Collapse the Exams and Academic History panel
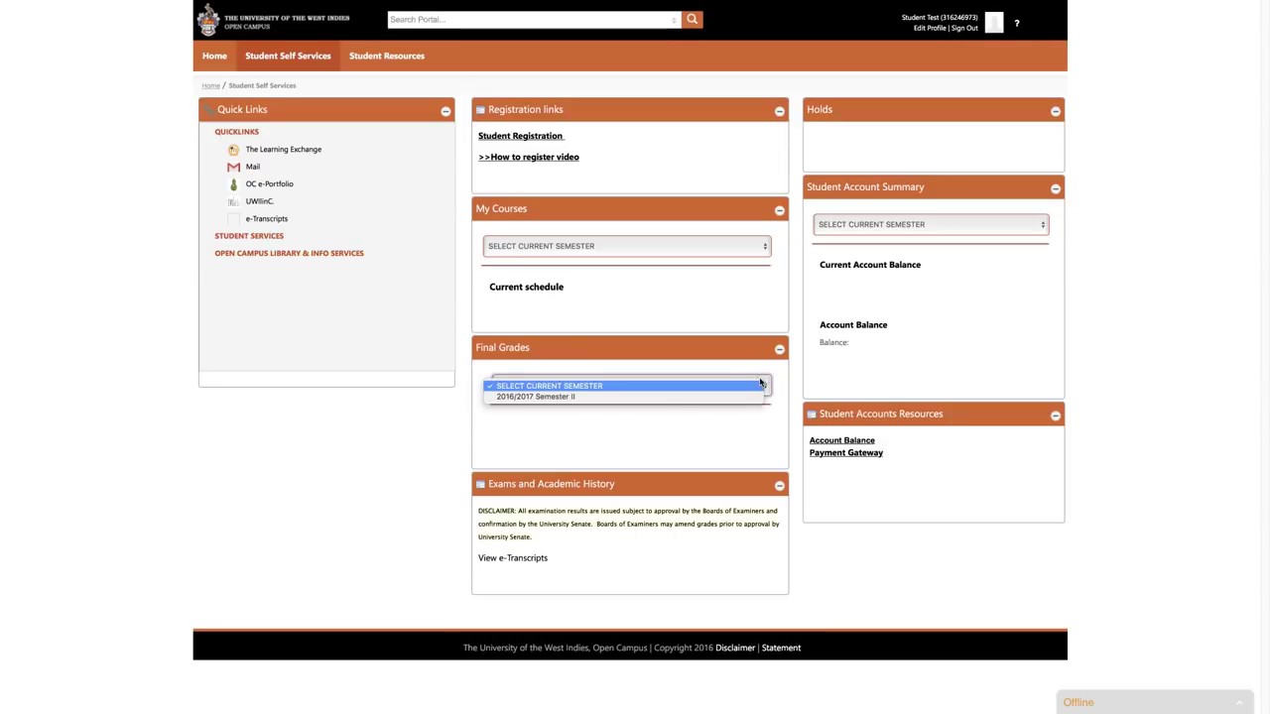1270x714 pixels. click(779, 486)
